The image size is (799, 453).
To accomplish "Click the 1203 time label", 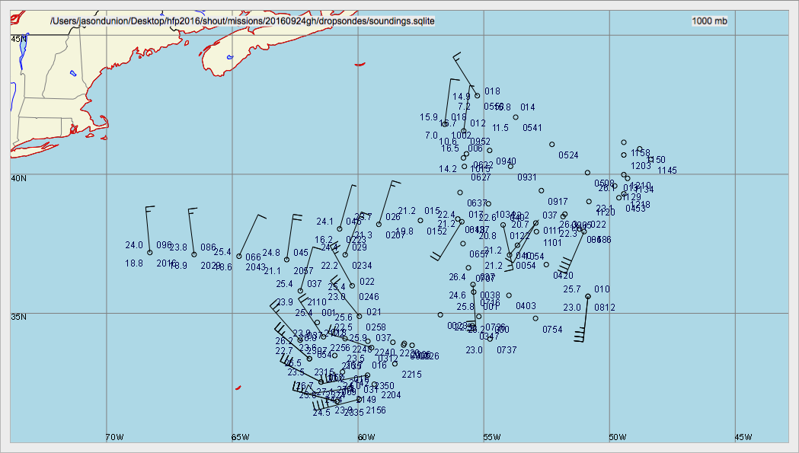I will coord(641,166).
